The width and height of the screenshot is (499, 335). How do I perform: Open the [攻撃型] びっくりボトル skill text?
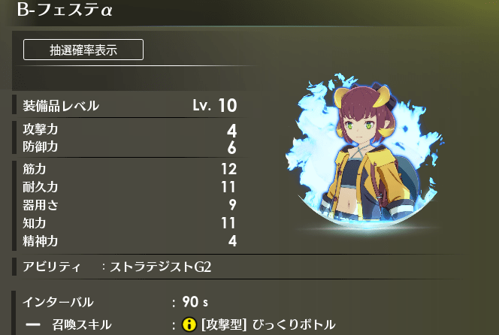pyautogui.click(x=268, y=324)
